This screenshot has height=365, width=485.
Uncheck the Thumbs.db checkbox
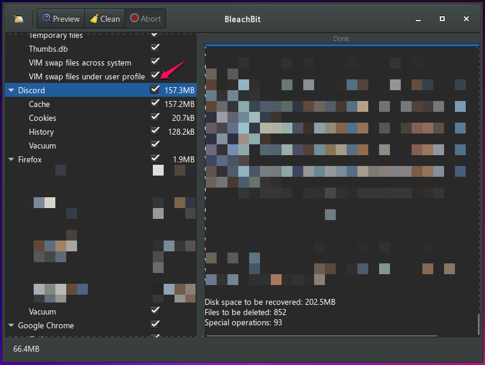coord(155,48)
